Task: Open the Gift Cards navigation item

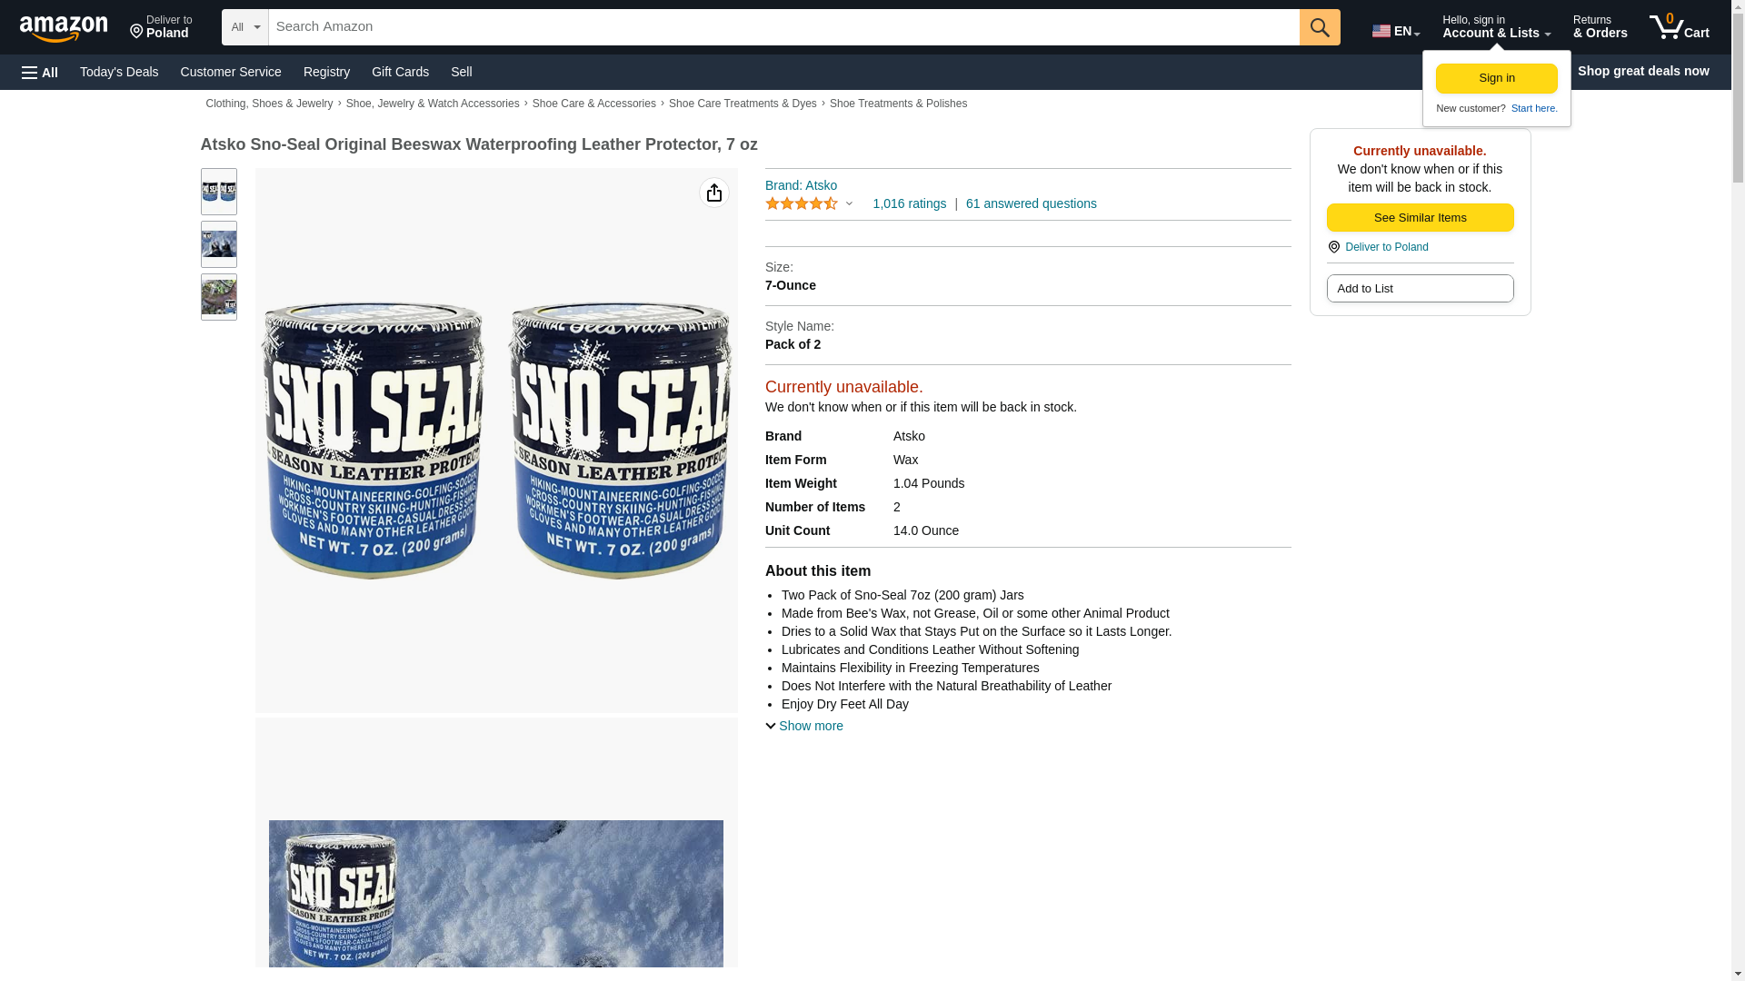Action: pyautogui.click(x=400, y=72)
